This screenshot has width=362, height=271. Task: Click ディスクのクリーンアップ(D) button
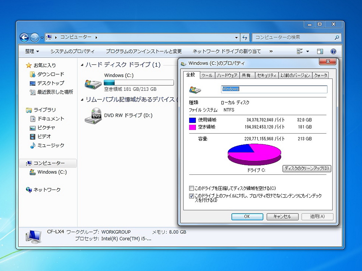point(307,168)
